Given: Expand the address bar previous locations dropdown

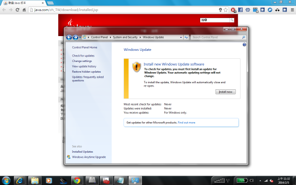Looking at the screenshot, I should 181,37.
